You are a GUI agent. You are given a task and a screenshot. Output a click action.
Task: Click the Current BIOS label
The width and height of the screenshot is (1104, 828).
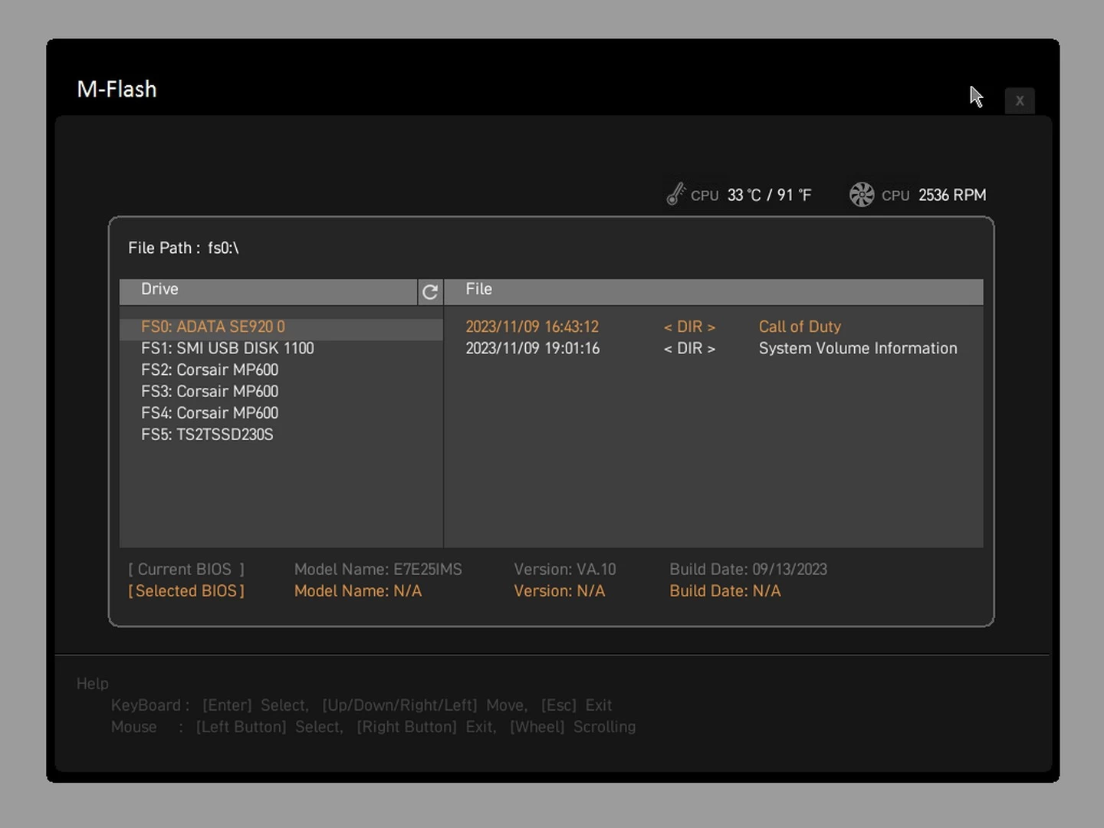pyautogui.click(x=186, y=570)
